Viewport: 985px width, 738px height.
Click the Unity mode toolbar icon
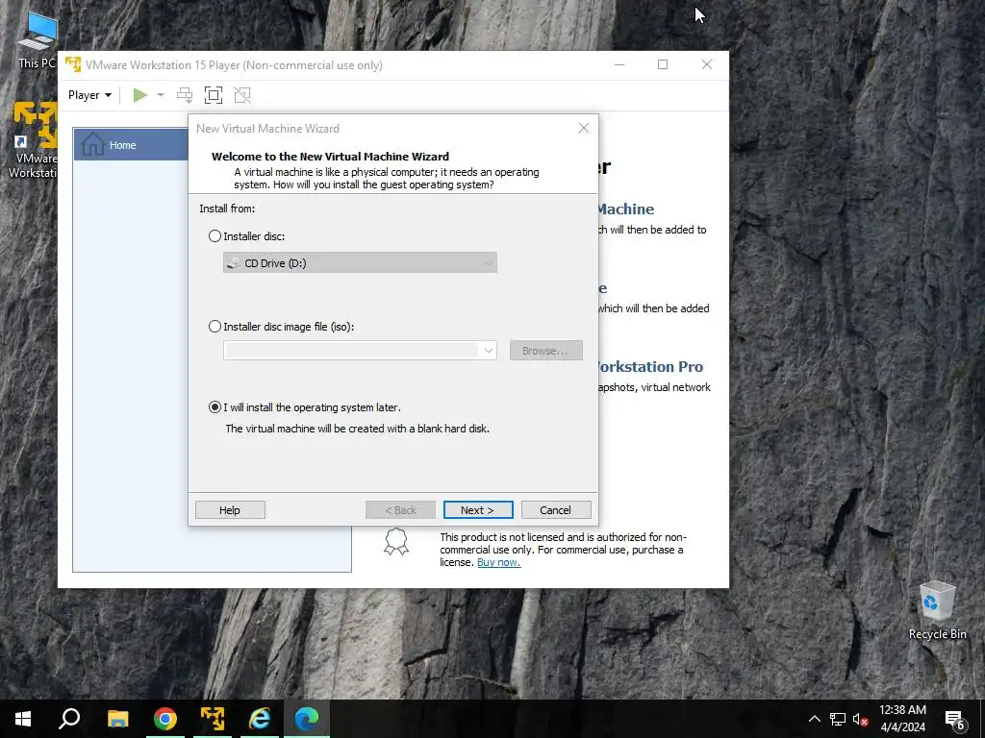[242, 95]
